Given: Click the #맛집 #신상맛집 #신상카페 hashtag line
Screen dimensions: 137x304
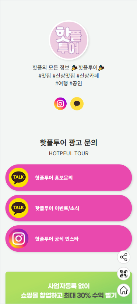Looking at the screenshot, I should 68,75.
